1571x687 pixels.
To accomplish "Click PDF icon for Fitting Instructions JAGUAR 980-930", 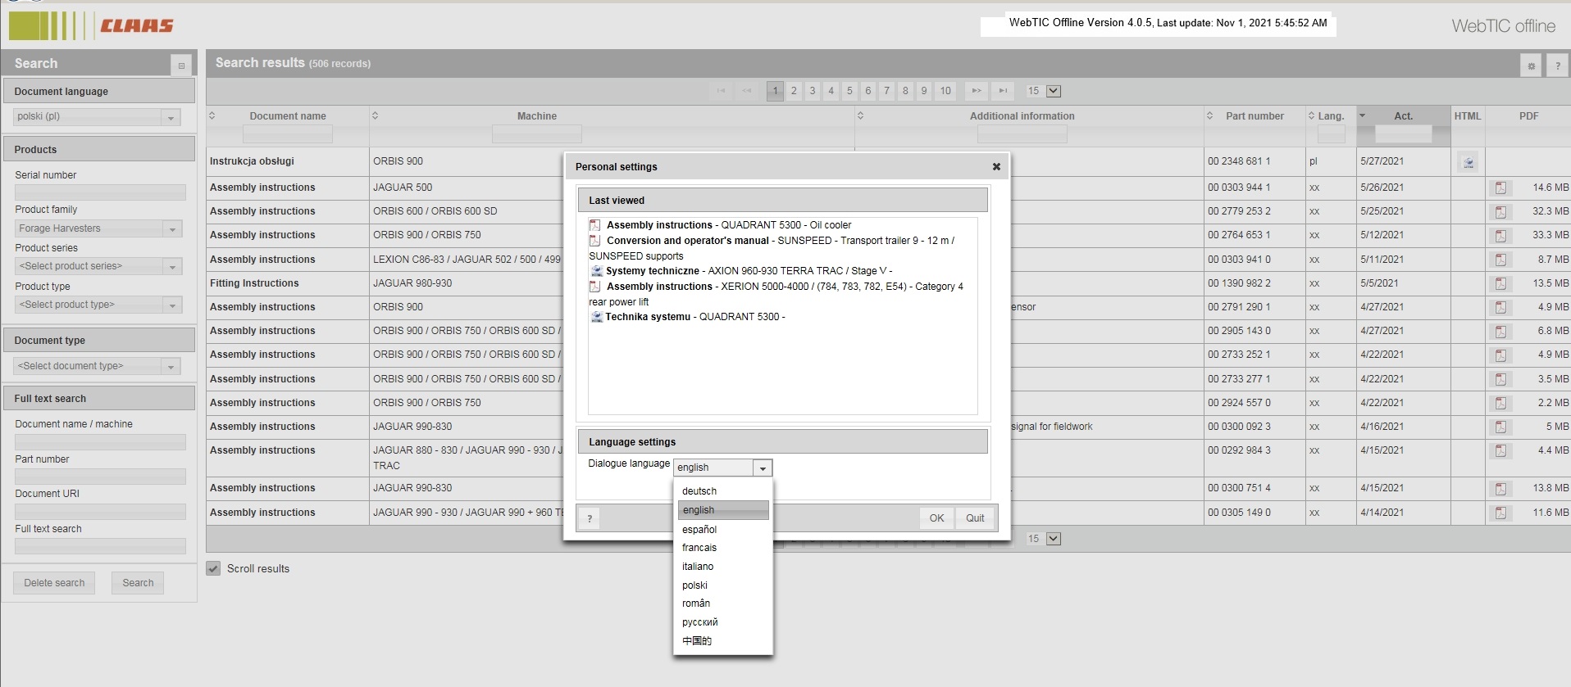I will (1500, 283).
